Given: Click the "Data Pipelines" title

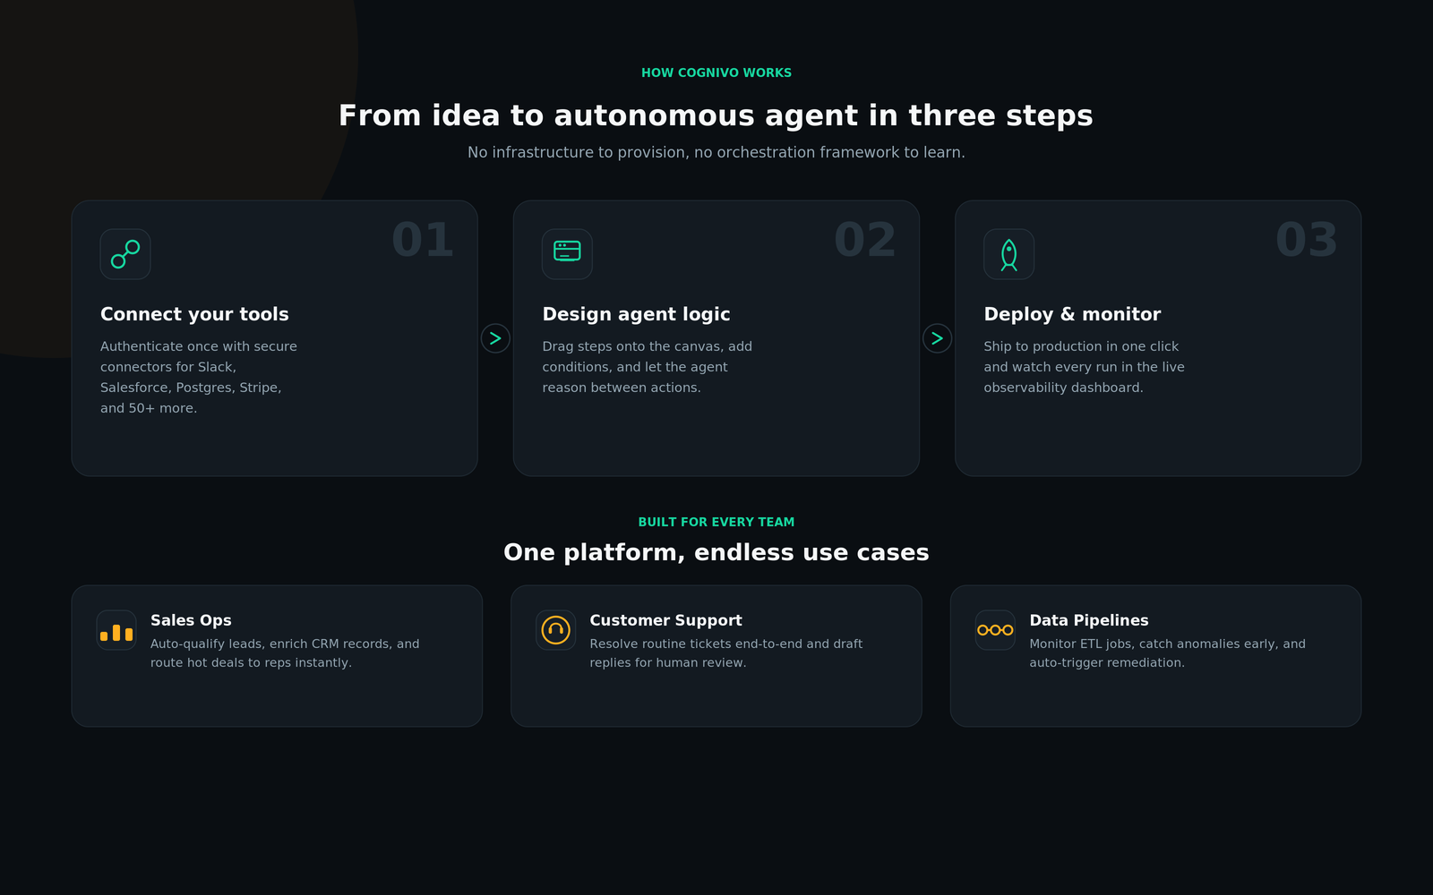Looking at the screenshot, I should click(x=1089, y=620).
